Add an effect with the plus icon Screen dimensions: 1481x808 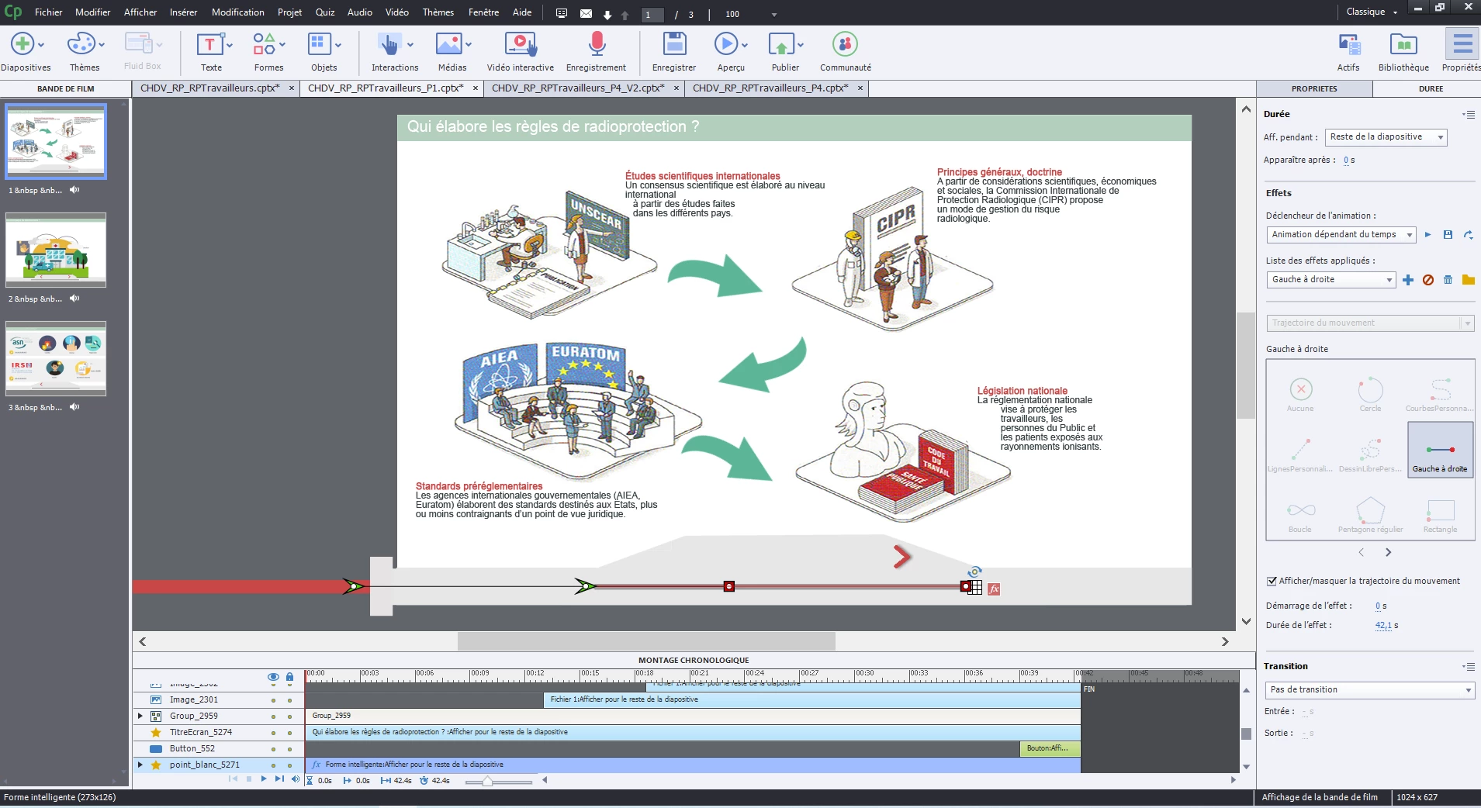pyautogui.click(x=1408, y=280)
